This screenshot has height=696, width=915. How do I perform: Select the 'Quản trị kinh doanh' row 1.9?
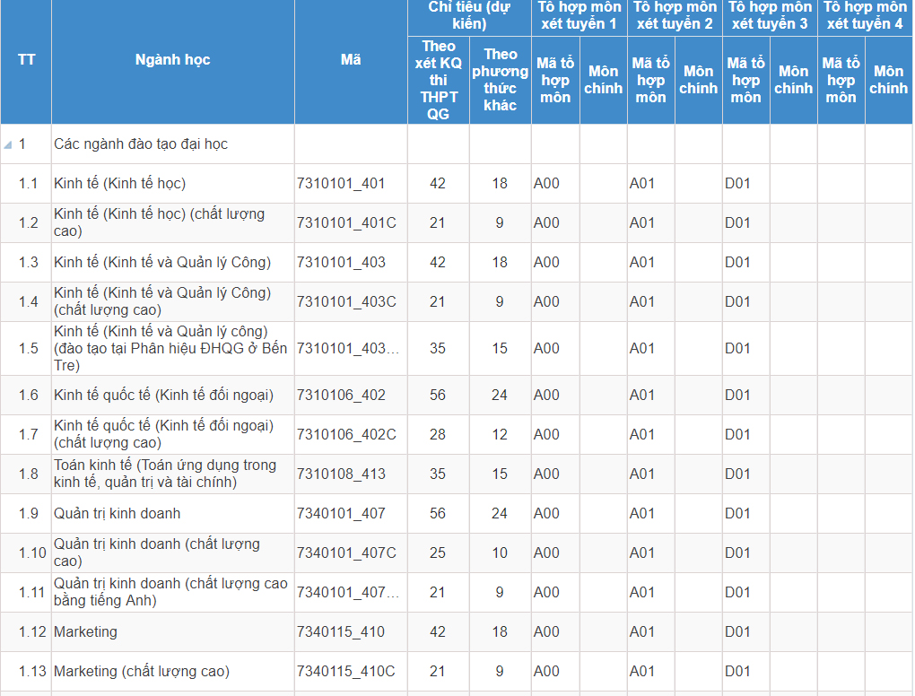point(117,514)
